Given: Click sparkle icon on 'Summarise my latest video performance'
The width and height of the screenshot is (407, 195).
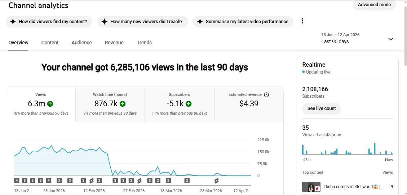Looking at the screenshot, I should point(200,22).
